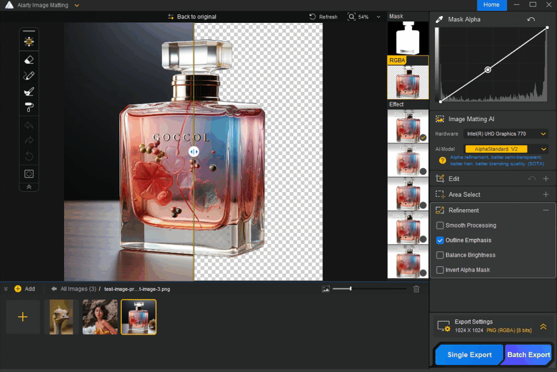Click the trash icon to delete image
This screenshot has width=557, height=372.
pyautogui.click(x=416, y=289)
